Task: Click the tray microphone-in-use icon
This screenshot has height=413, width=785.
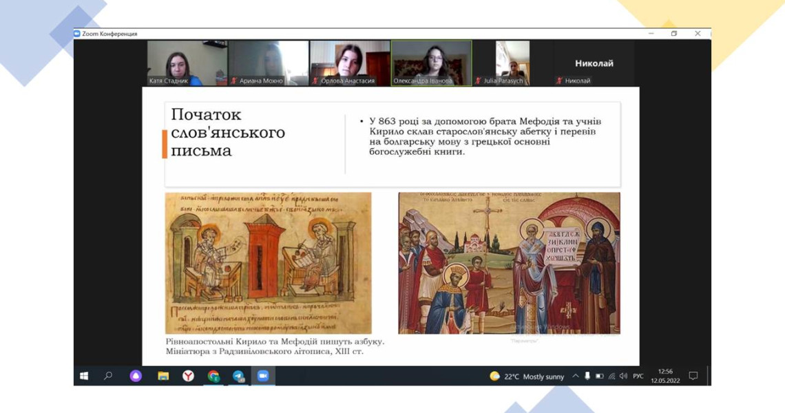Action: tap(587, 376)
